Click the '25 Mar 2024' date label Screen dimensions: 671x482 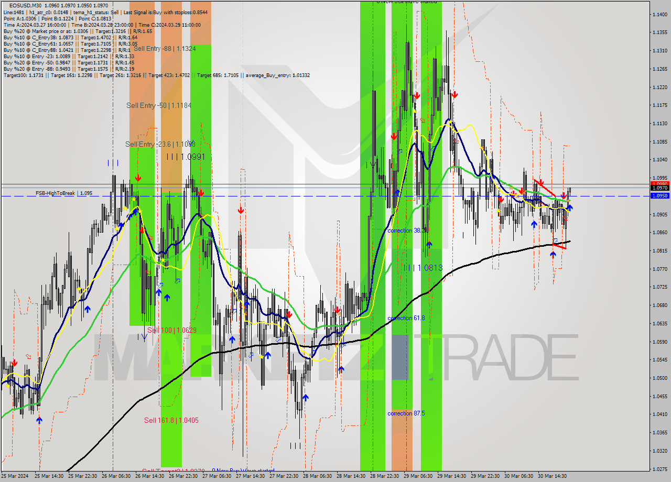(x=15, y=476)
